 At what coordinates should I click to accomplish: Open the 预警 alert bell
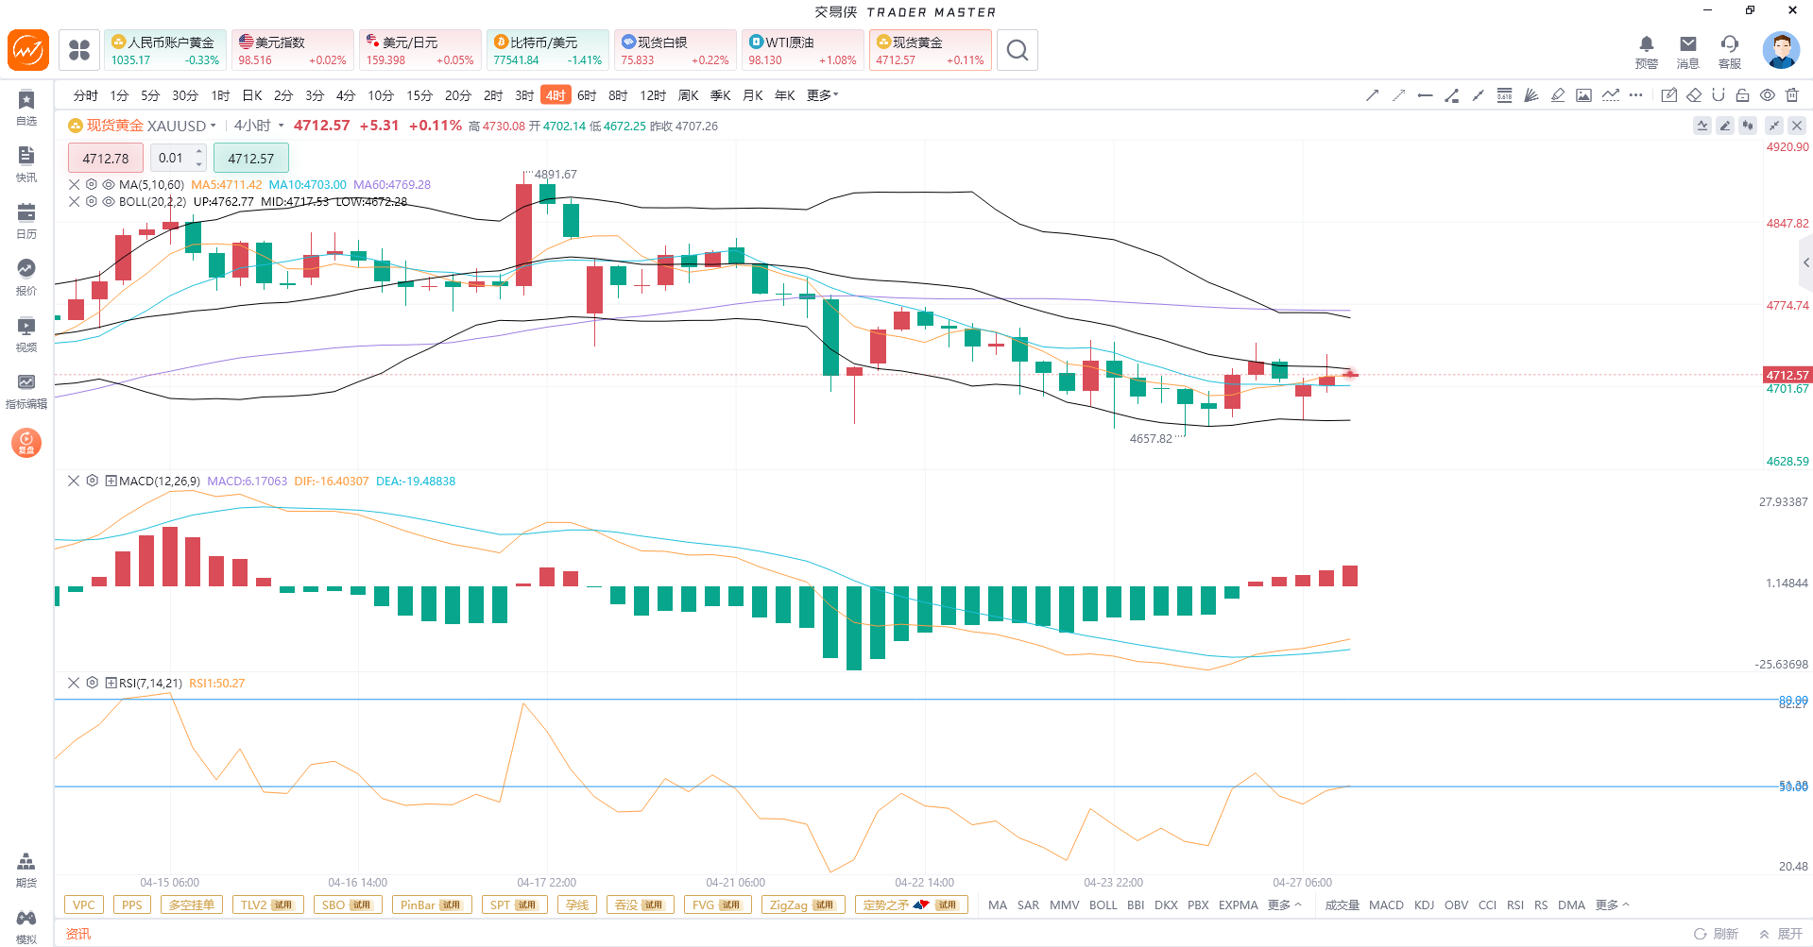point(1646,51)
